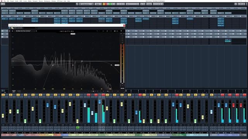
Task: Open the Edit menu
Action: 8,1
